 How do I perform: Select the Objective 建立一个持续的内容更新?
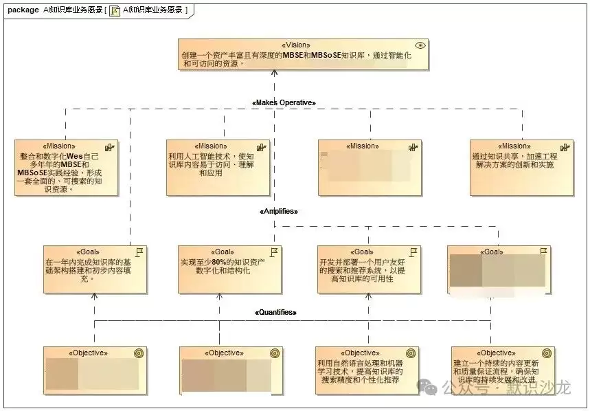503,370
